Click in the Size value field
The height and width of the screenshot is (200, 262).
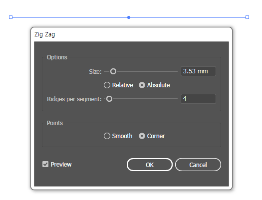(x=198, y=71)
